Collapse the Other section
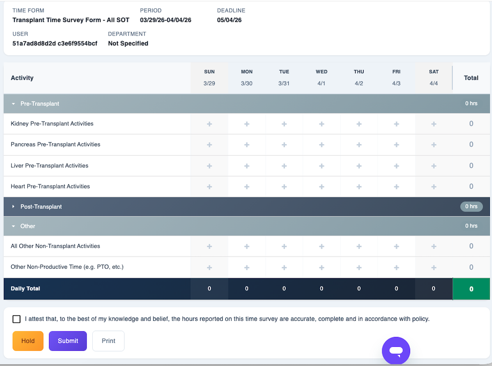 coord(13,226)
